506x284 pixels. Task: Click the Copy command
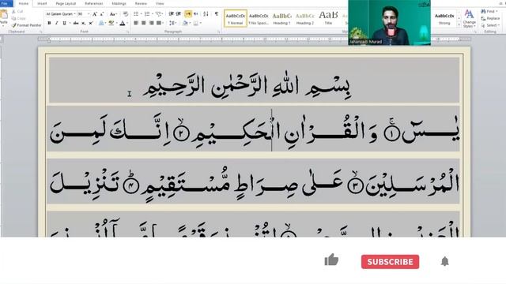click(18, 18)
